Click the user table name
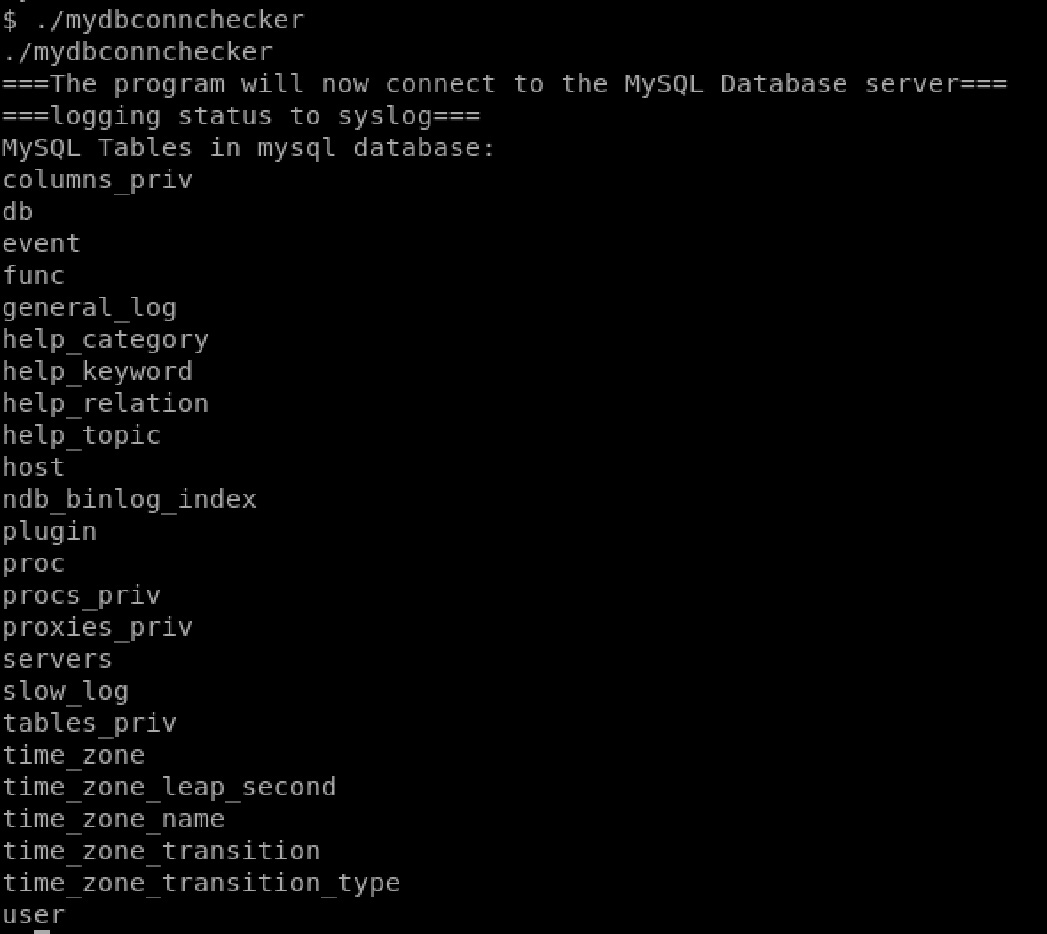The image size is (1047, 934). click(x=34, y=915)
